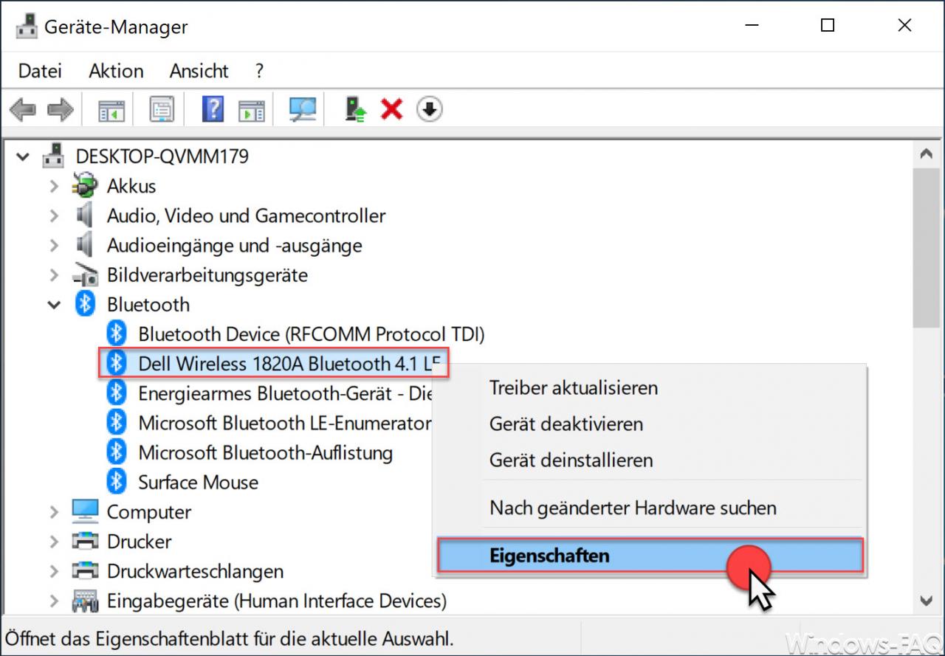Open the Ansicht menu

(x=199, y=71)
